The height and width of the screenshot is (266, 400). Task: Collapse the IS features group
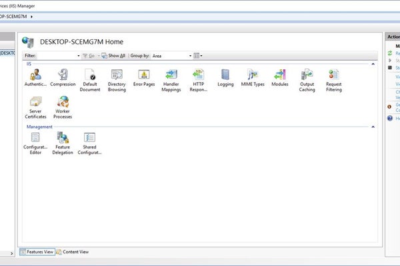373,64
